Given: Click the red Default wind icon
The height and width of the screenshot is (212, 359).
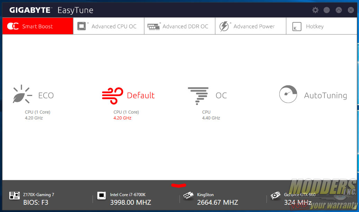Looking at the screenshot, I should pos(113,96).
